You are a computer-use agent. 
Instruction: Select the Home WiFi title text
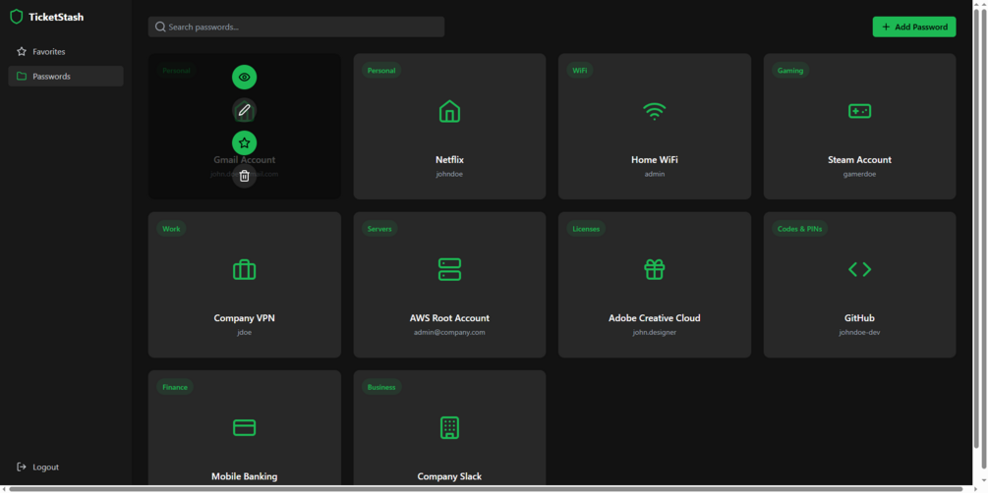click(x=654, y=160)
